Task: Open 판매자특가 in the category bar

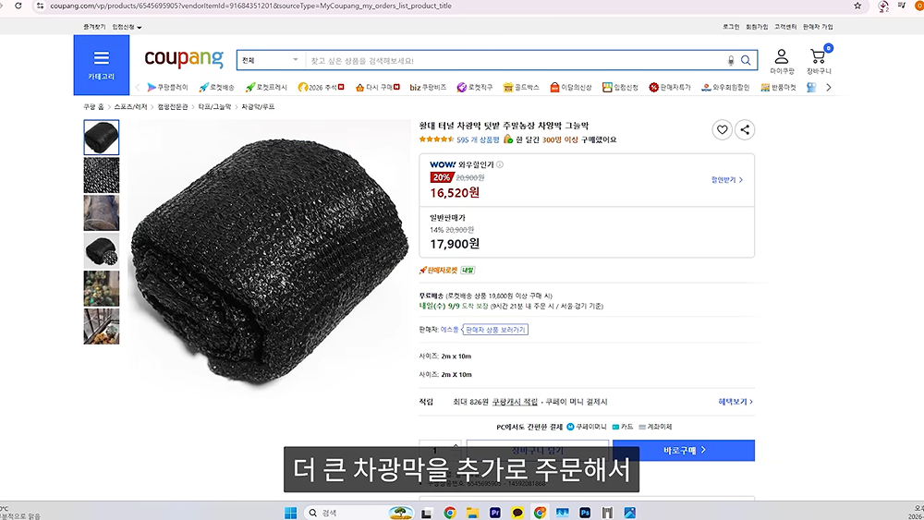Action: click(669, 87)
